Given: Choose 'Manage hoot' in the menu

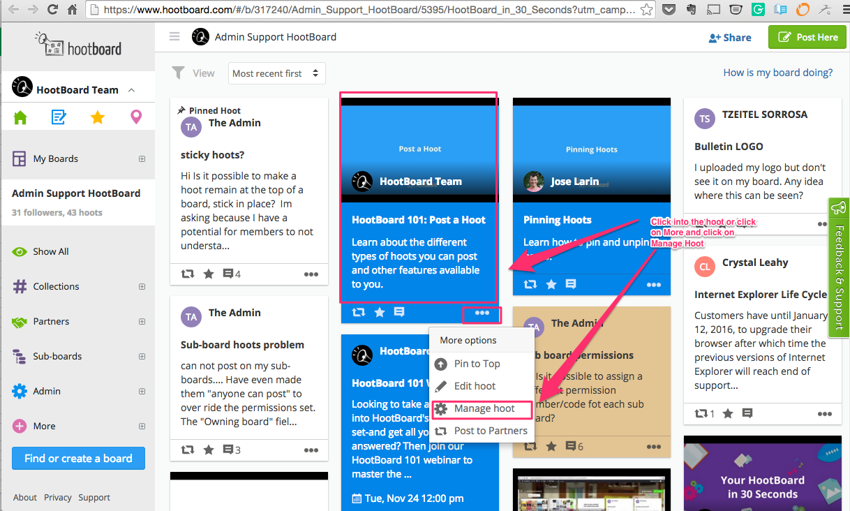Looking at the screenshot, I should click(482, 408).
